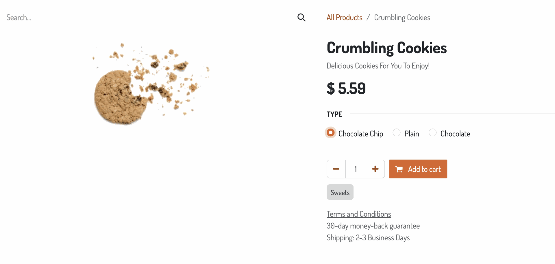Screen dimensions: 555x264
Task: Pick the Chocolate type radio option
Action: pyautogui.click(x=432, y=133)
